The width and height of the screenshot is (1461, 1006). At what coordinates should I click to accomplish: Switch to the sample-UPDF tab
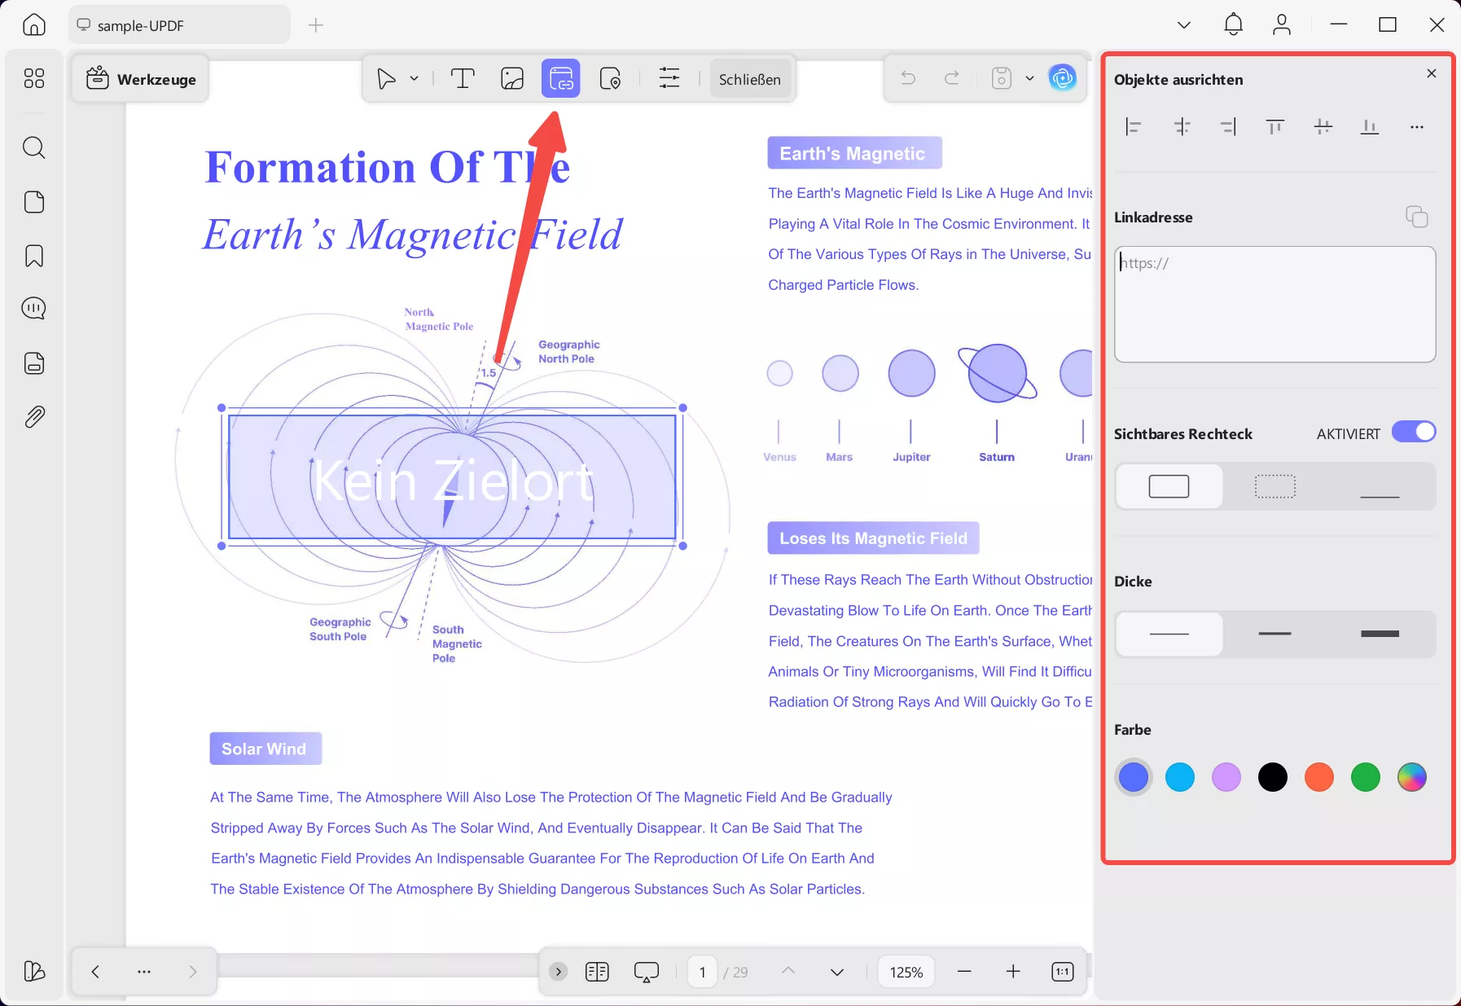[x=179, y=25]
